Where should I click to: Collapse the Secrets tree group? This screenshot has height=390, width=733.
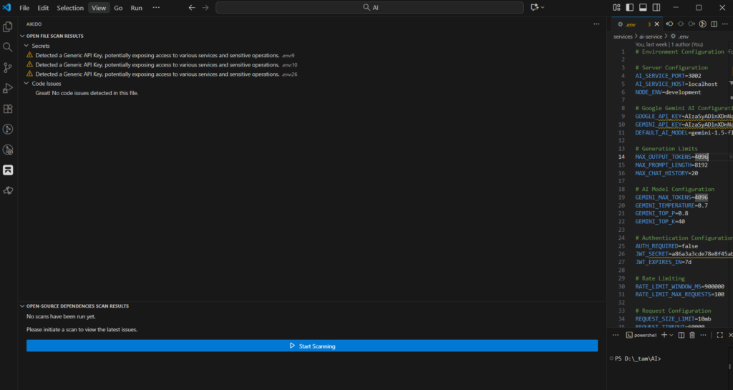pos(26,46)
